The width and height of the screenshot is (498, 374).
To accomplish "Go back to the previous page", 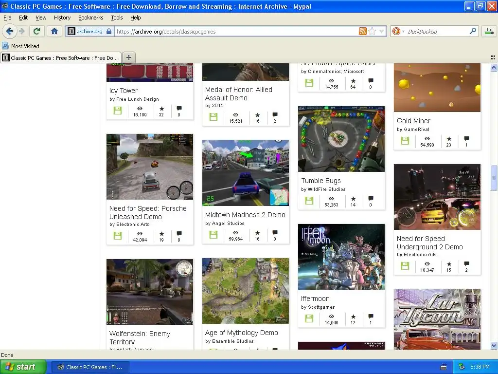I will point(9,31).
